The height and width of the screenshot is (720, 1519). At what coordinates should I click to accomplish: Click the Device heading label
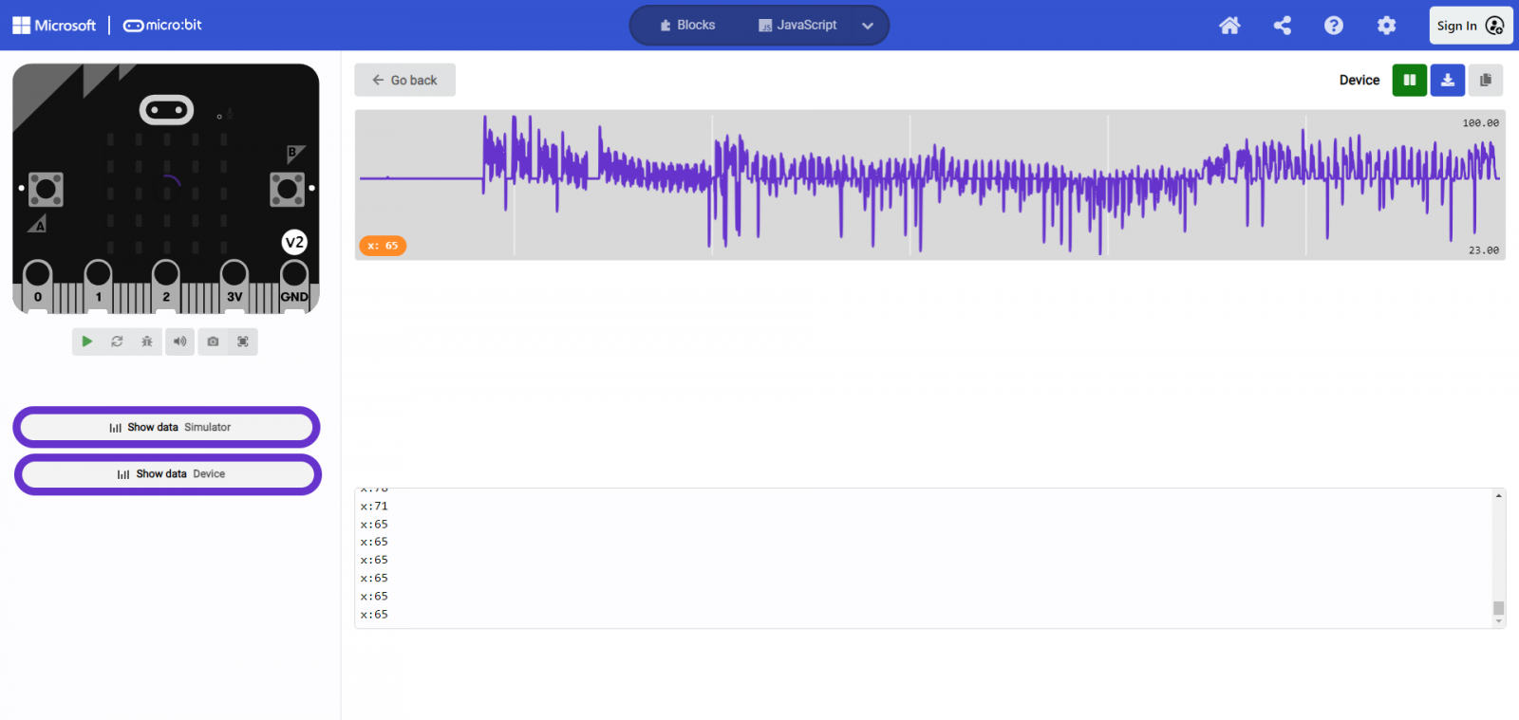point(1360,81)
